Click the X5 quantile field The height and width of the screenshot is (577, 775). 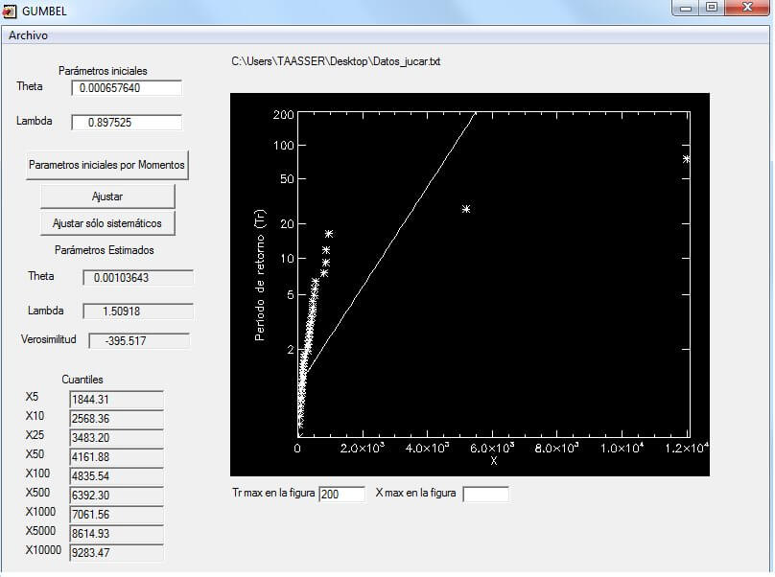(116, 400)
